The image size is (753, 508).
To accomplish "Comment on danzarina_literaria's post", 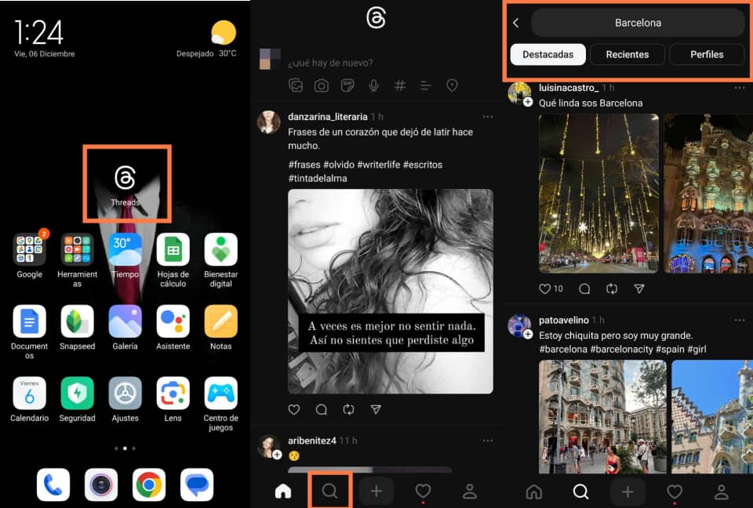I will tap(322, 409).
